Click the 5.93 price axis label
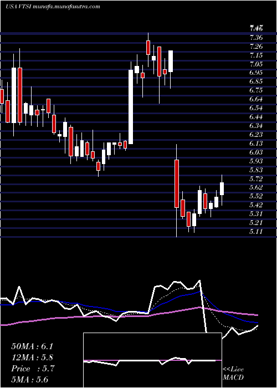The height and width of the screenshot is (388, 277). click(256, 161)
